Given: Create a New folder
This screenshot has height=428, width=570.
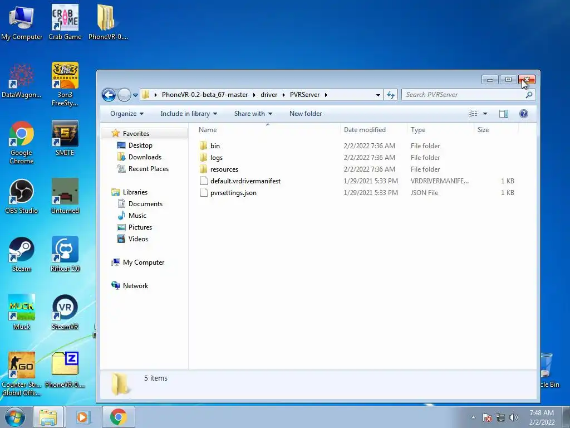Looking at the screenshot, I should (x=306, y=114).
